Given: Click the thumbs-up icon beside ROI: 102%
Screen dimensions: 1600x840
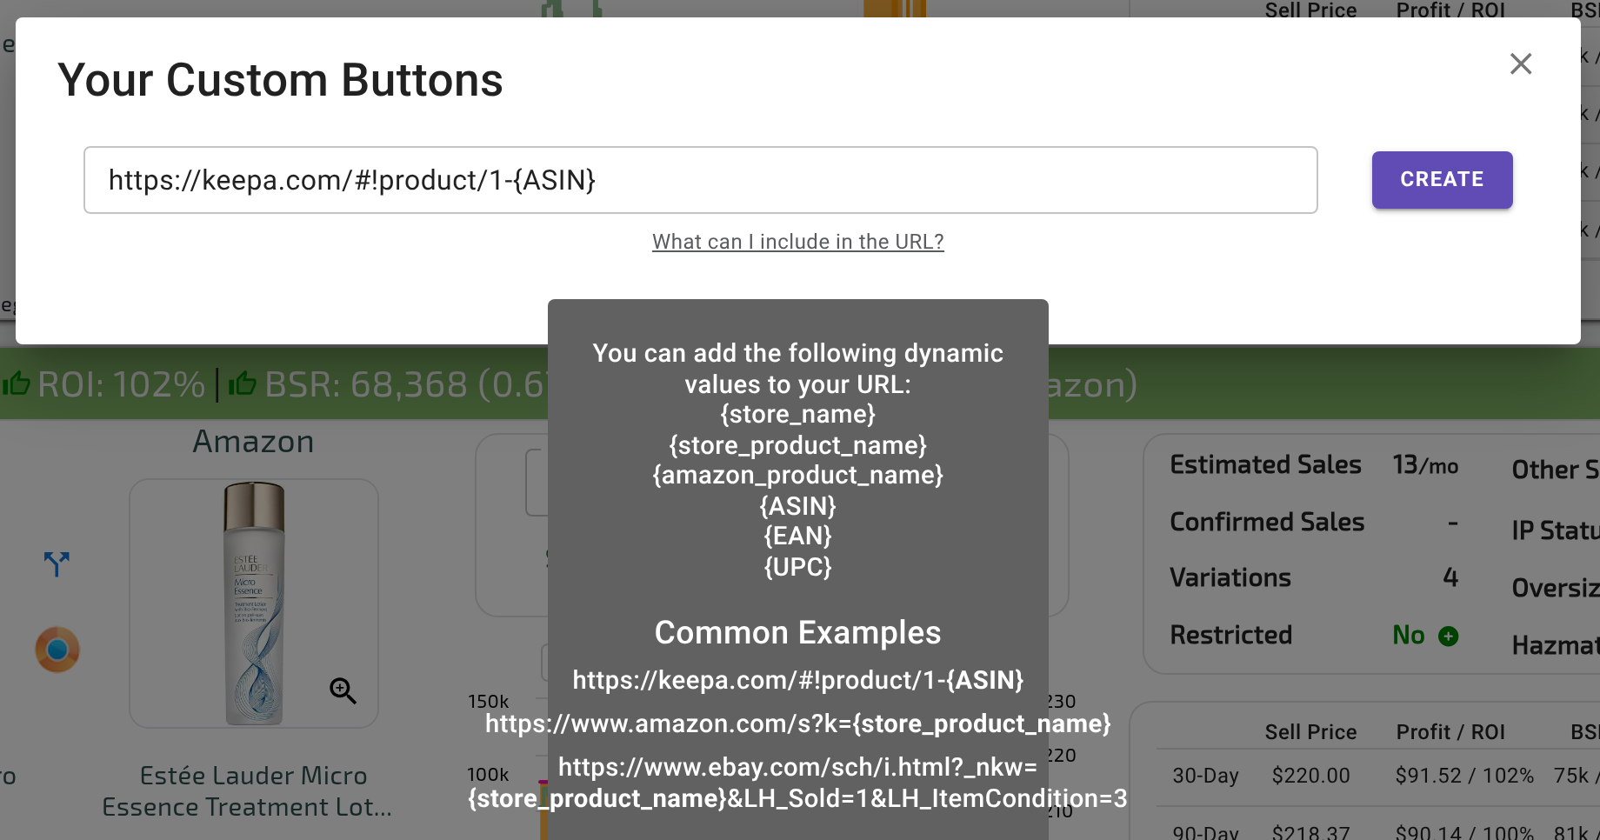Looking at the screenshot, I should click(x=17, y=383).
